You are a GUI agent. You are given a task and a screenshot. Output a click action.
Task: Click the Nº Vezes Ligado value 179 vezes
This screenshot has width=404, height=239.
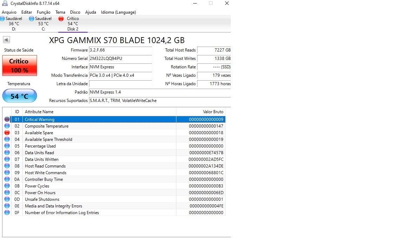tap(214, 75)
